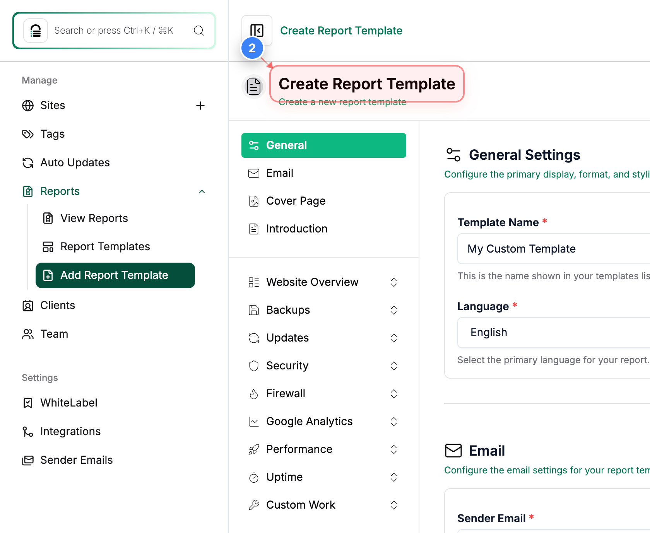Click the Integrations icon in Settings
650x533 pixels.
pos(28,432)
